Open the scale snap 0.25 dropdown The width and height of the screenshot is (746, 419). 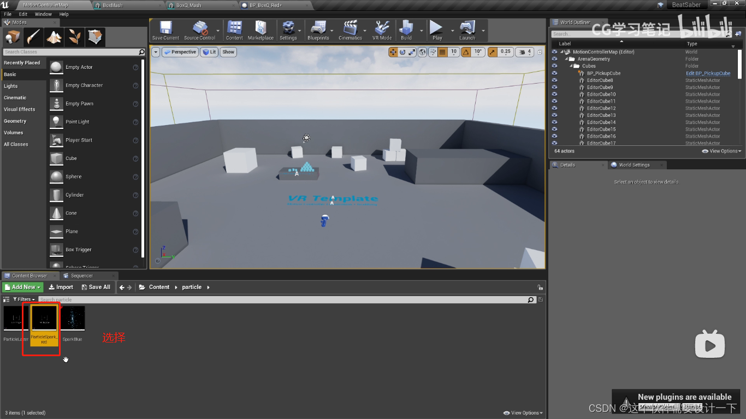pos(506,52)
